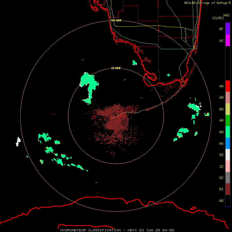Click the '50 NMI' range ring label
Image resolution: width=232 pixels, height=232 pixels.
pos(116,68)
